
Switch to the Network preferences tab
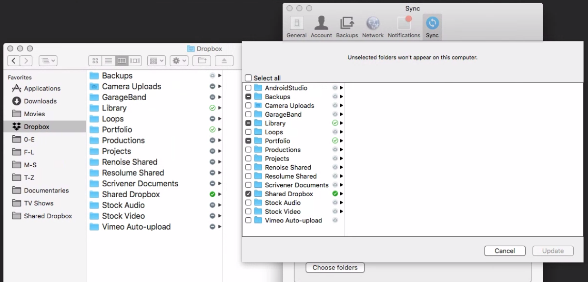pos(373,27)
